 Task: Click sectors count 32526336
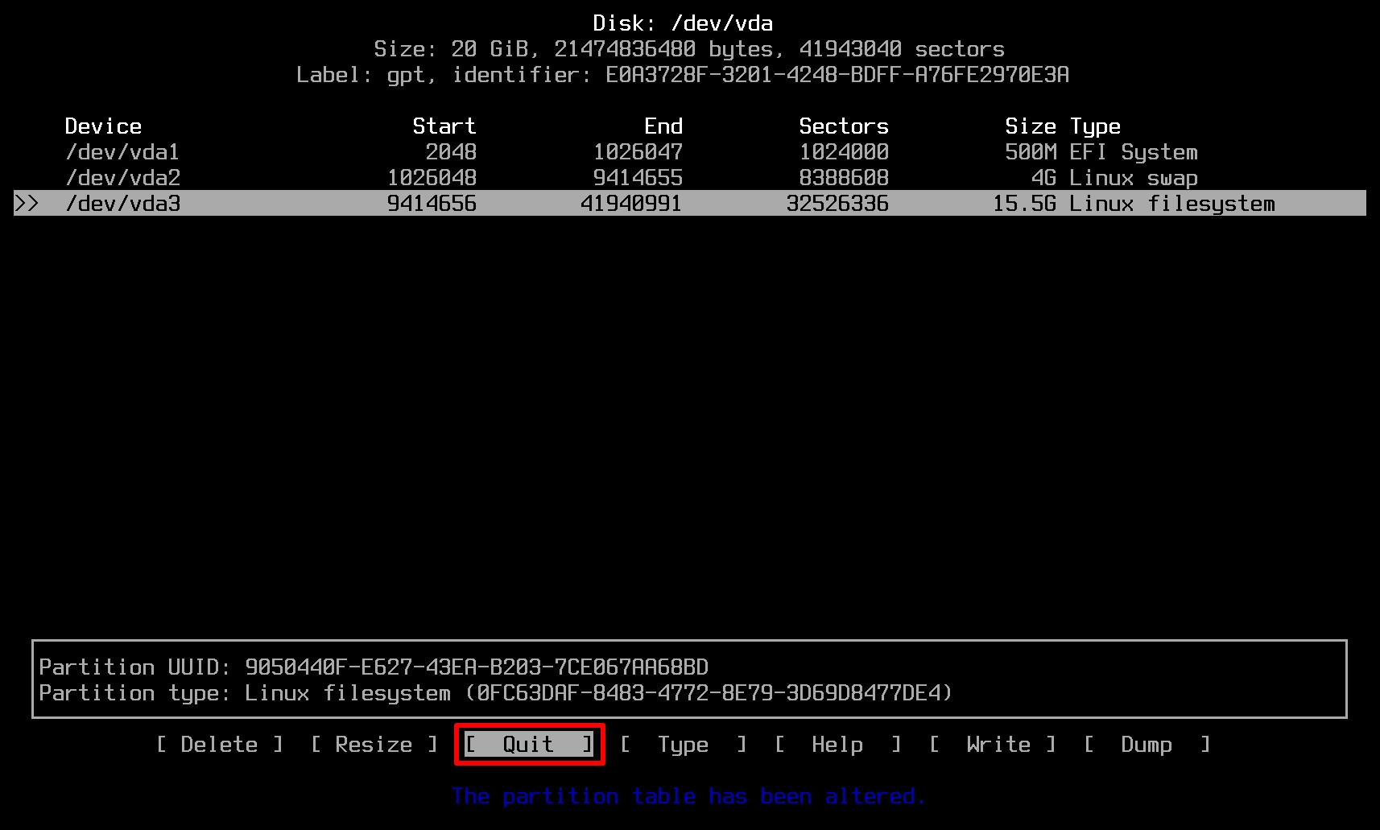(837, 204)
